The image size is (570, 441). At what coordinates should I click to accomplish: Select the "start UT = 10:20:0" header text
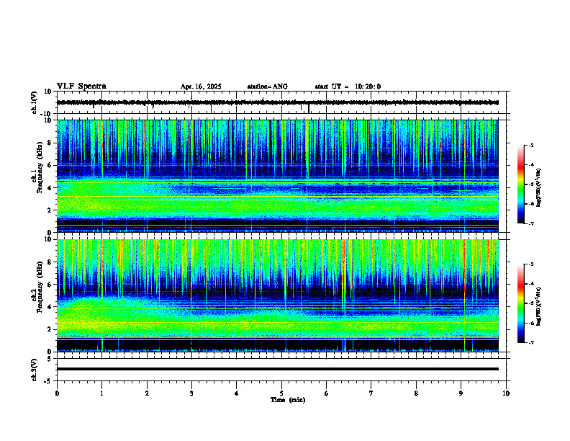click(348, 86)
